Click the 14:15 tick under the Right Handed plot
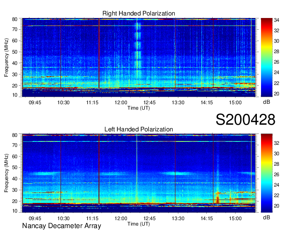Image resolution: width=284 pixels, height=231 pixels. click(x=207, y=103)
